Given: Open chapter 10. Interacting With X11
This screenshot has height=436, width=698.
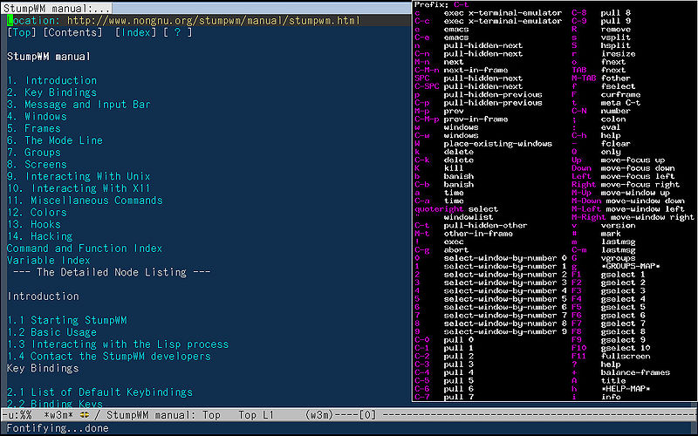Looking at the screenshot, I should click(x=79, y=188).
